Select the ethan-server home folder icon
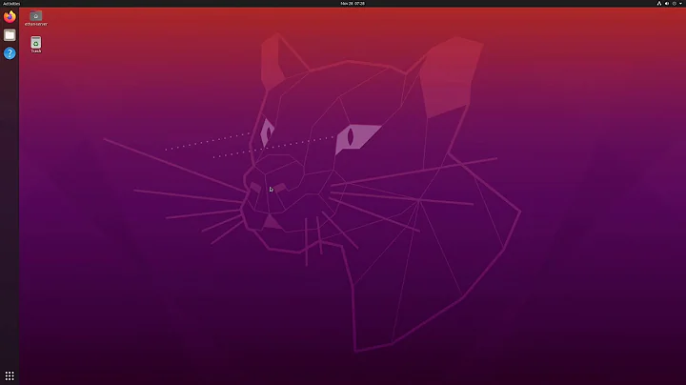Image resolution: width=686 pixels, height=385 pixels. tap(35, 15)
